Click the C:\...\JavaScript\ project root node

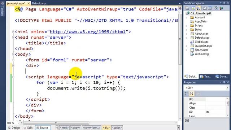tap(201, 13)
